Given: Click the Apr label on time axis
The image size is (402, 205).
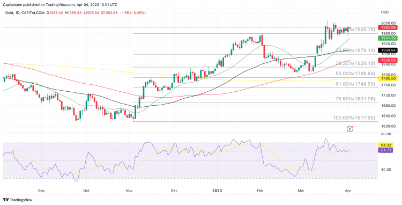Looking at the screenshot, I should coord(348,191).
